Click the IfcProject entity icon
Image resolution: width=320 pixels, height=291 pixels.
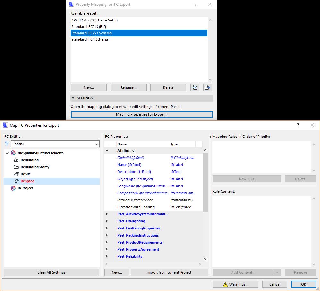tap(13, 188)
